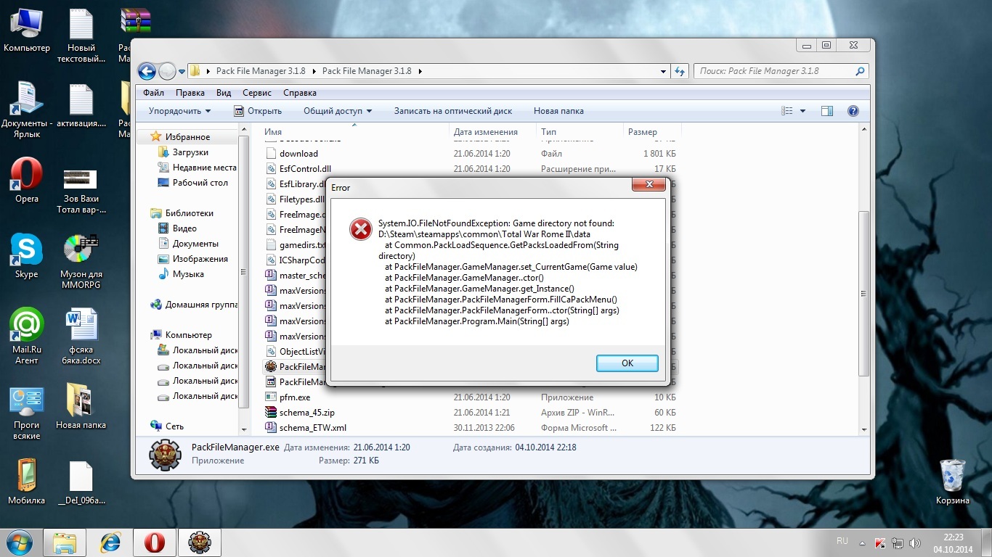Expand the Упорядочить dropdown

click(179, 111)
